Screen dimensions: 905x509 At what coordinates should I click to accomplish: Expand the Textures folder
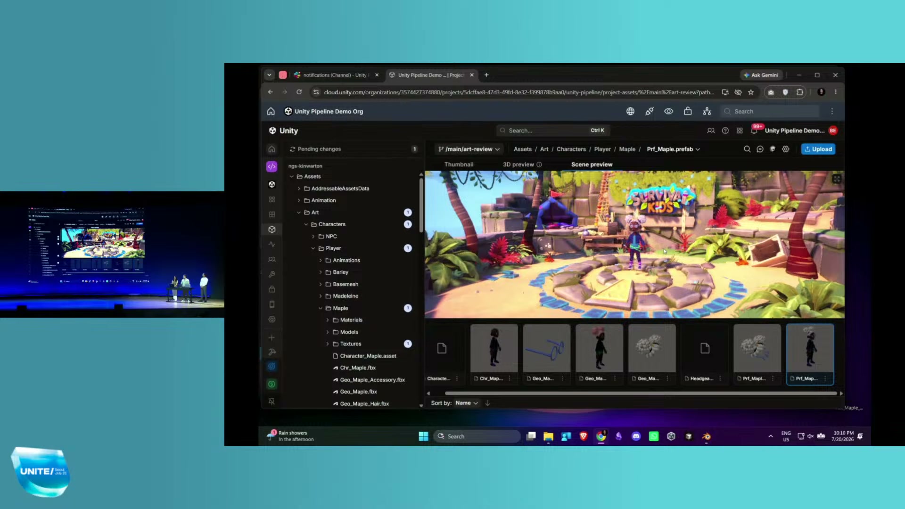[x=328, y=344]
